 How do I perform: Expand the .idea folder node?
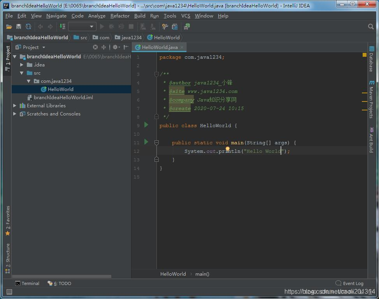(22, 65)
